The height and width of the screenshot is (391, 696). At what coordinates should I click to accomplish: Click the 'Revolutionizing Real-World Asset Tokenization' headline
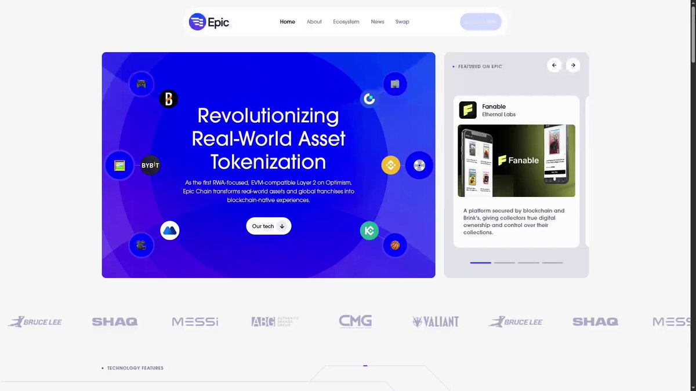click(x=269, y=138)
